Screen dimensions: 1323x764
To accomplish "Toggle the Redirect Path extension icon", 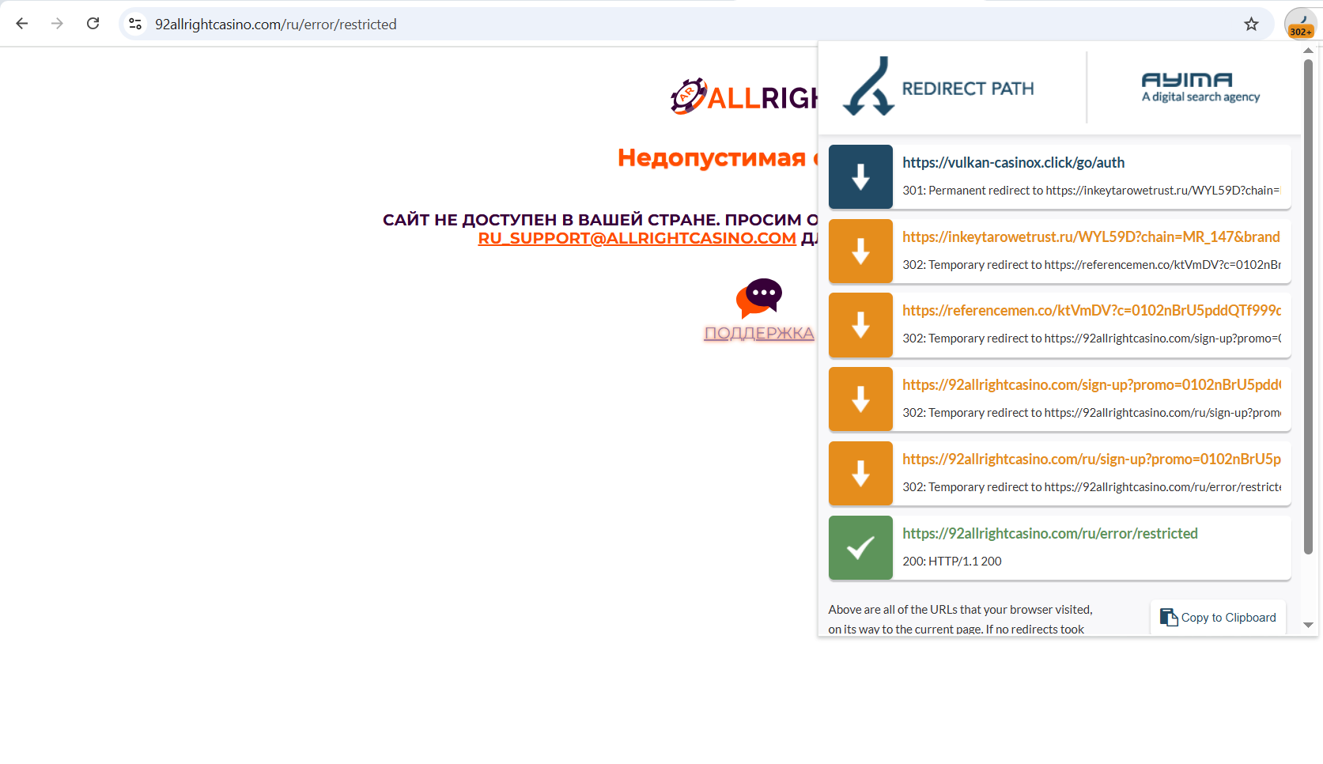I will click(x=1301, y=24).
